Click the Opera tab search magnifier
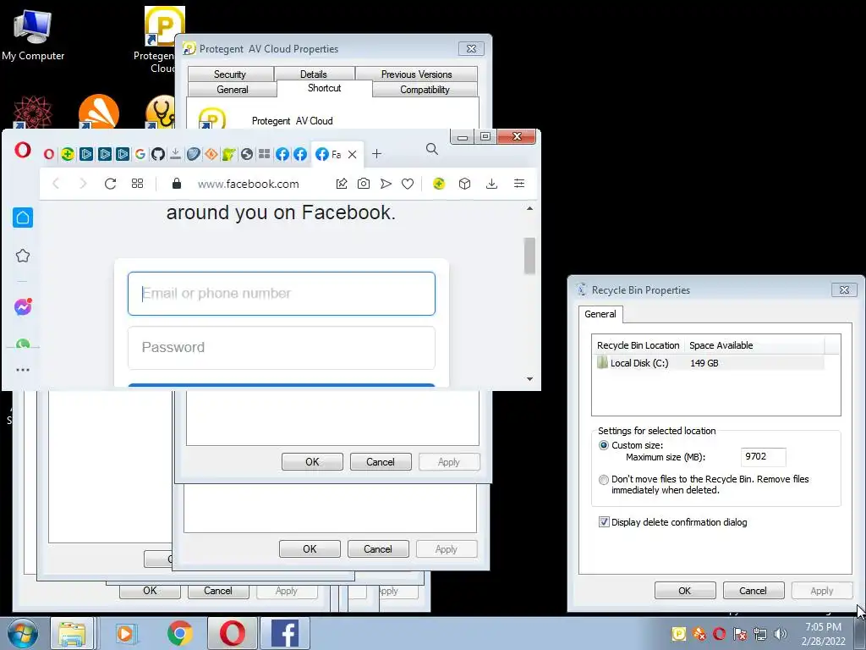Image resolution: width=866 pixels, height=650 pixels. (432, 149)
